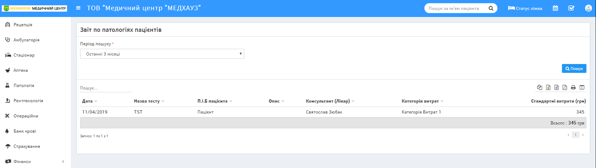Open the calendar icon in header

click(x=555, y=8)
